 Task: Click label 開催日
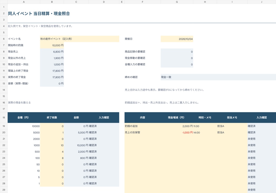[x=129, y=39]
